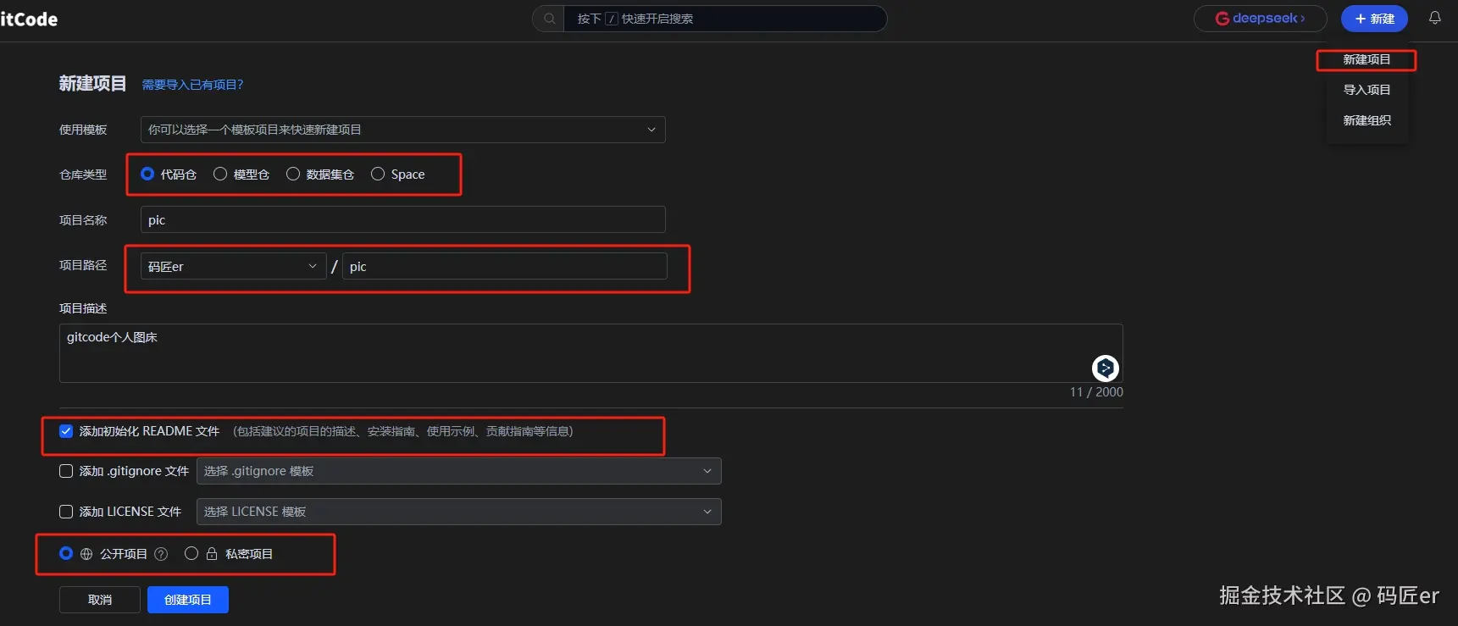1458x626 pixels.
Task: Focus the 项目名称 input field
Action: point(403,219)
